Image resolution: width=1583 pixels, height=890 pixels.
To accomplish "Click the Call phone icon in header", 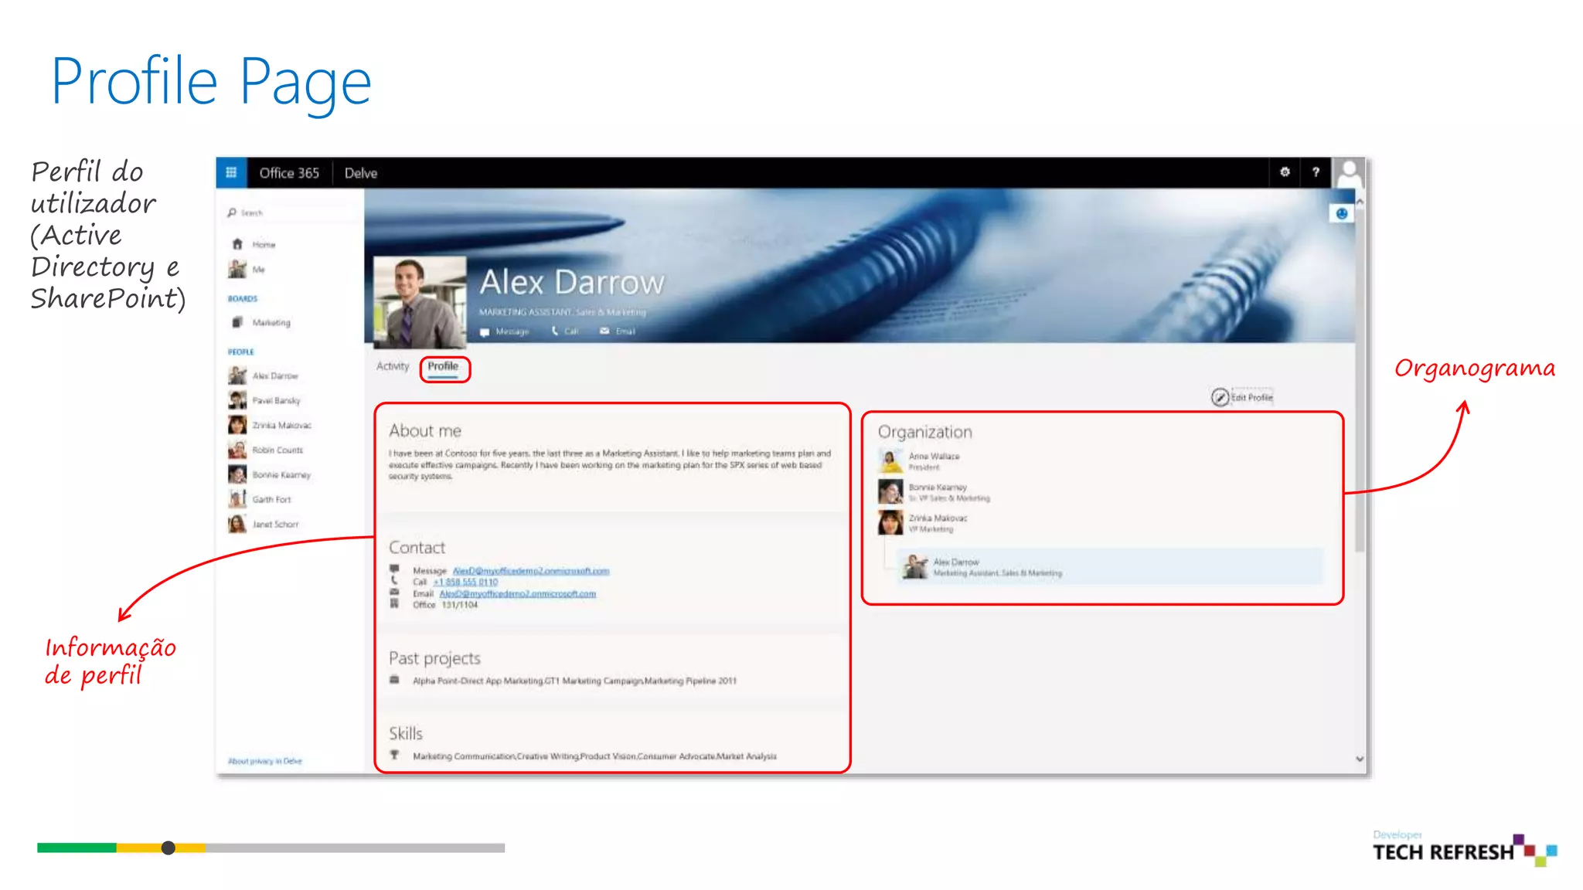I will click(x=554, y=331).
